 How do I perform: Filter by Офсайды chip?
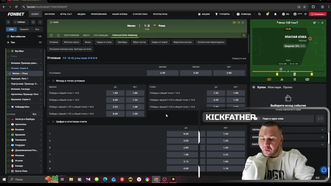pos(122,42)
